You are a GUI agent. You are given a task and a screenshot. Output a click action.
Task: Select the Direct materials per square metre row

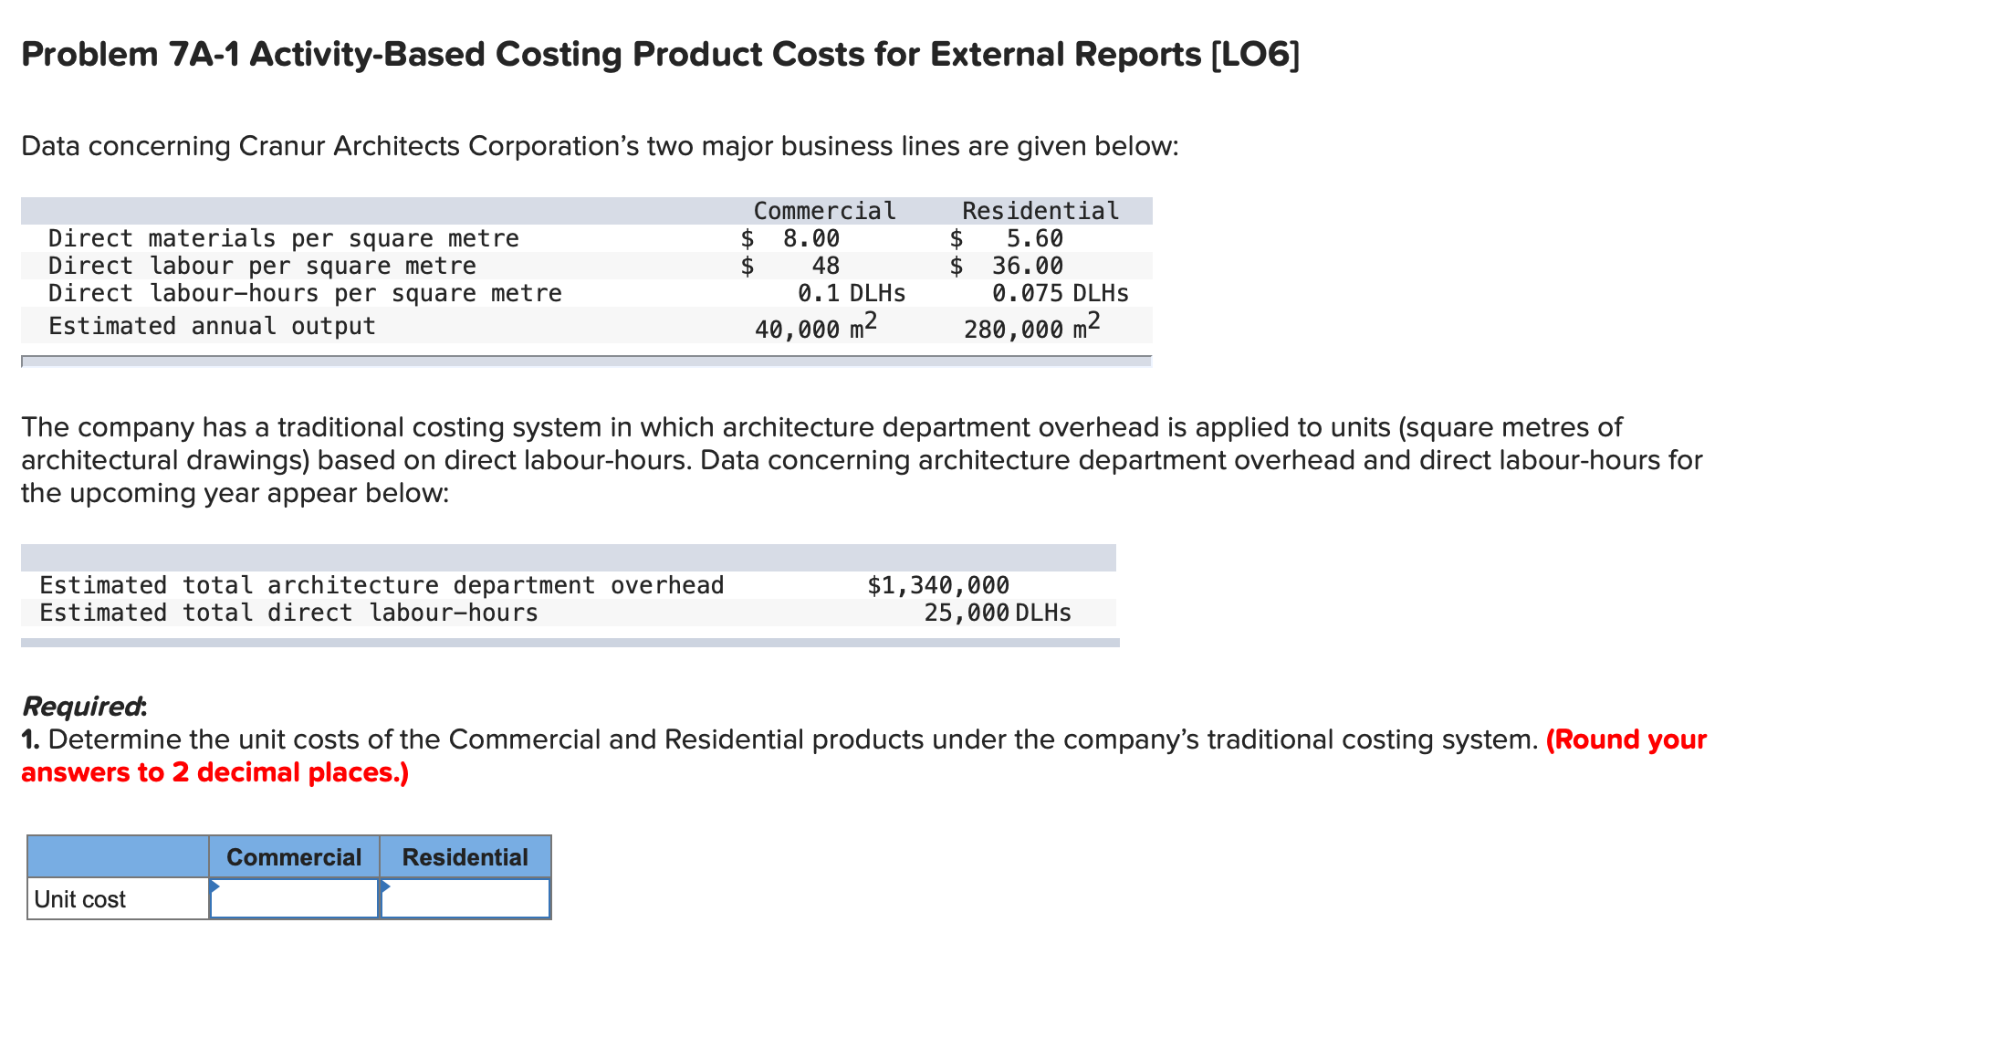(283, 238)
